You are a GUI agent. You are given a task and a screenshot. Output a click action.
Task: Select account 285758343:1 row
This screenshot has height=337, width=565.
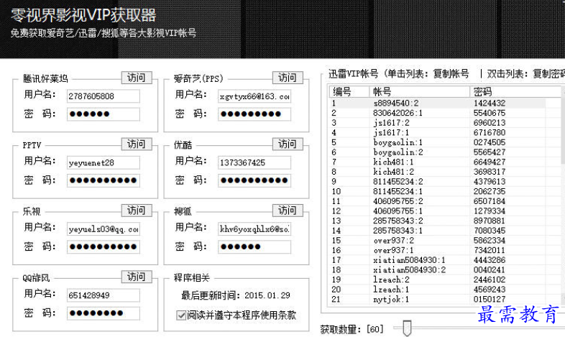pyautogui.click(x=438, y=231)
